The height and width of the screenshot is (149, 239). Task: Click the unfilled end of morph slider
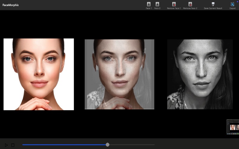(x=132, y=145)
